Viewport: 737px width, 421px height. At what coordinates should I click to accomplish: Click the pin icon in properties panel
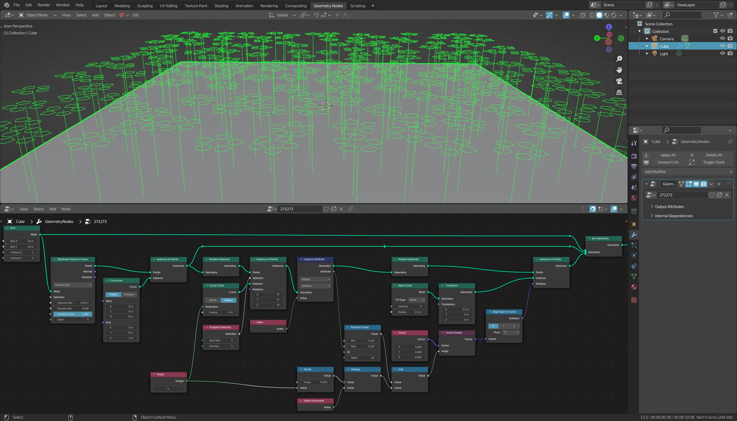pos(730,141)
